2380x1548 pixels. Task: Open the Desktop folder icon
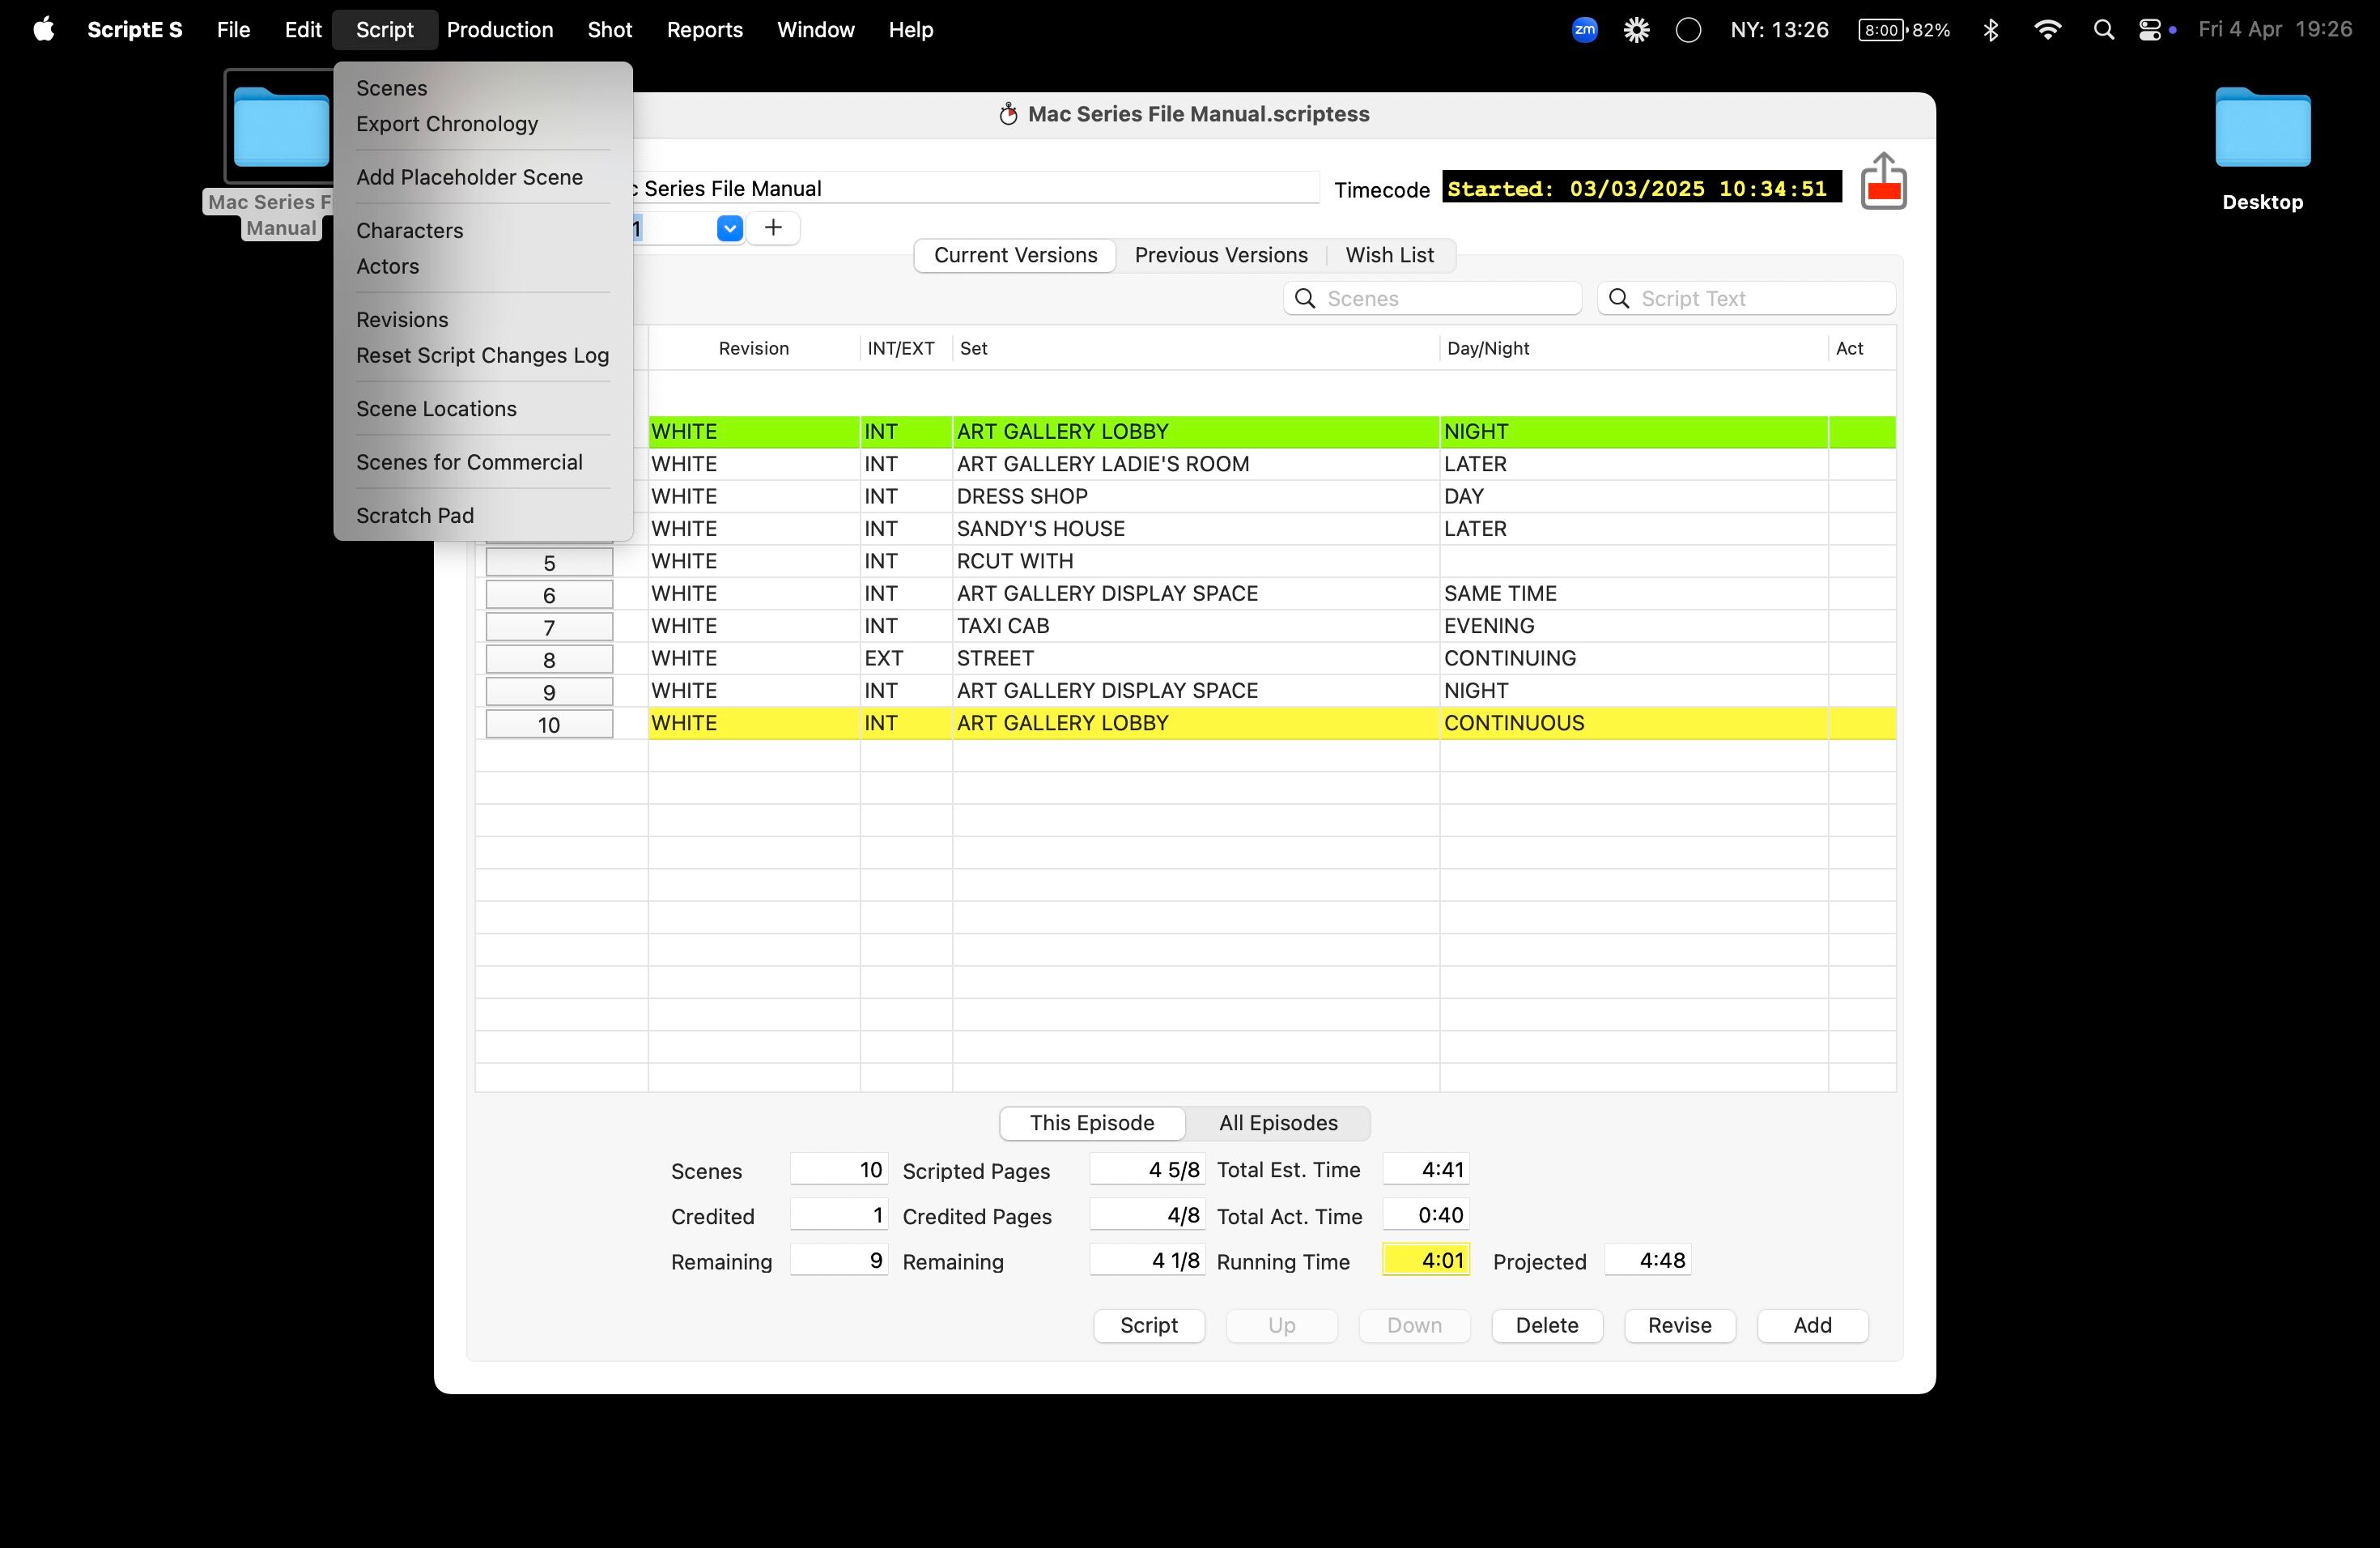[x=2262, y=130]
